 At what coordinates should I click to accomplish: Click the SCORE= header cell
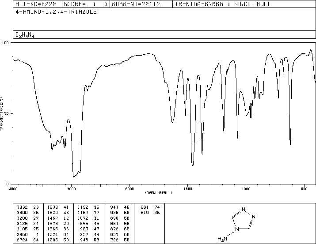coord(86,4)
